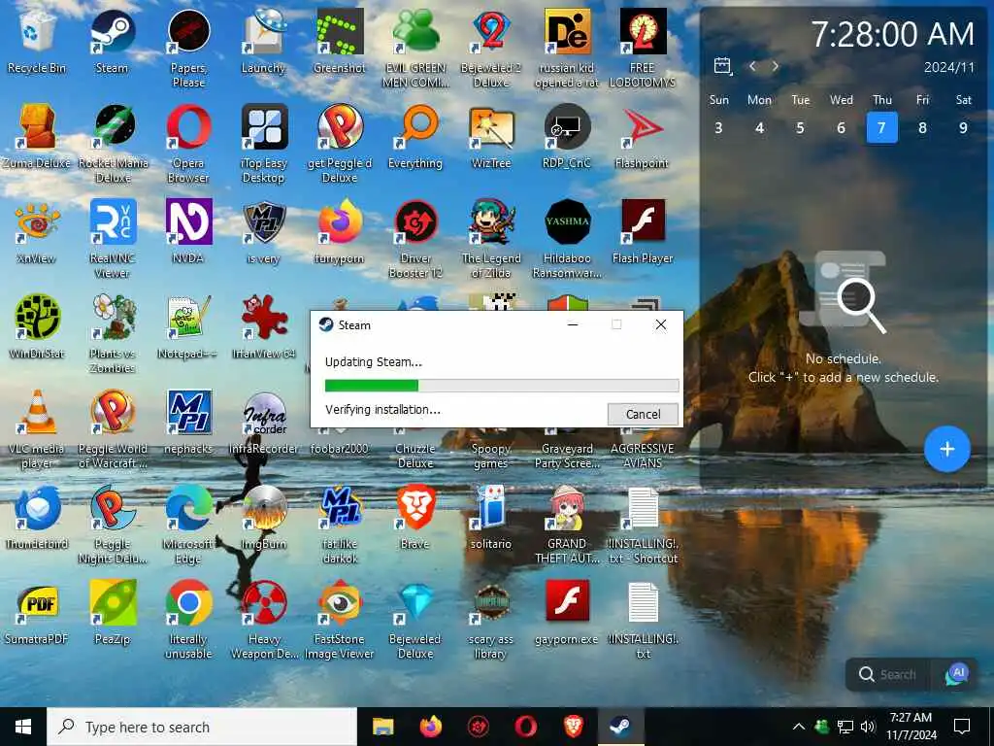Select the Papers, Please desktop icon
Image resolution: width=994 pixels, height=746 pixels.
coord(188,32)
